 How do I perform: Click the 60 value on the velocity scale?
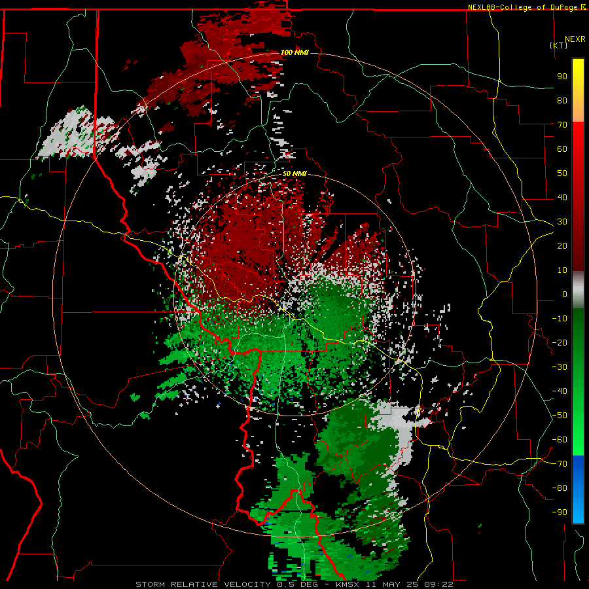coord(562,149)
